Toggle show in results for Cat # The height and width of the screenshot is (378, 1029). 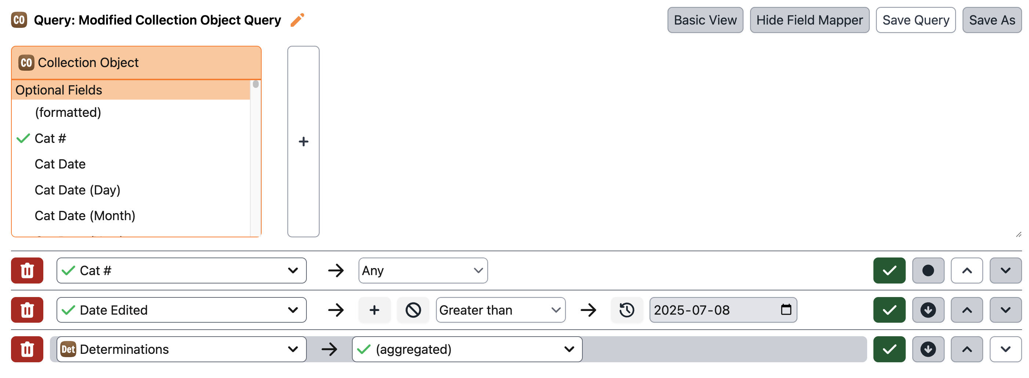tap(889, 270)
